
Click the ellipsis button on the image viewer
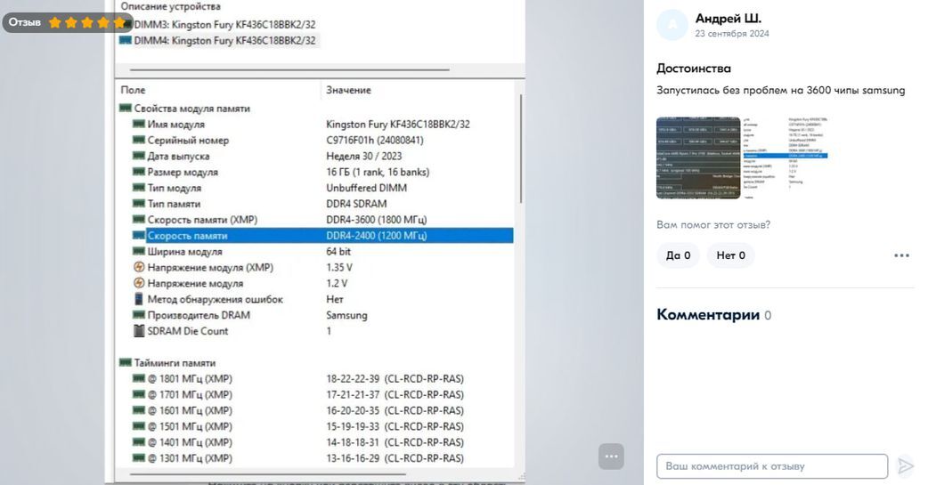click(611, 457)
